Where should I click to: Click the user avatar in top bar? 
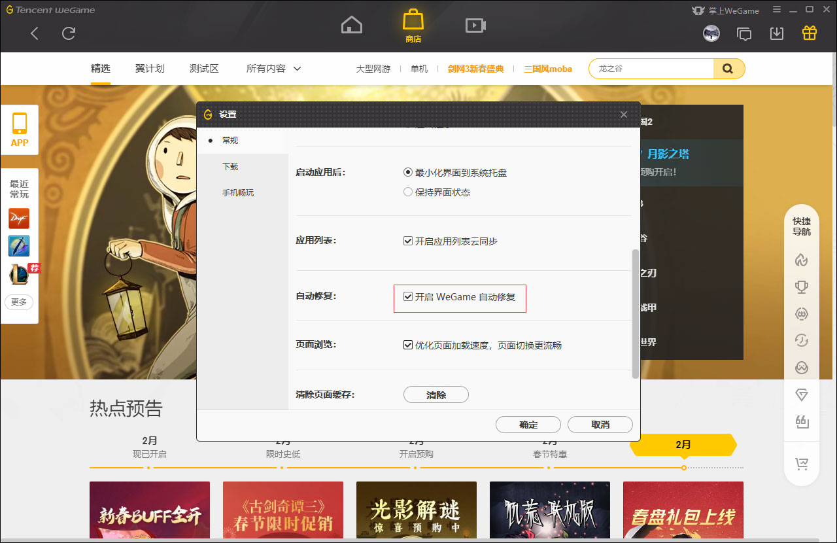point(711,33)
